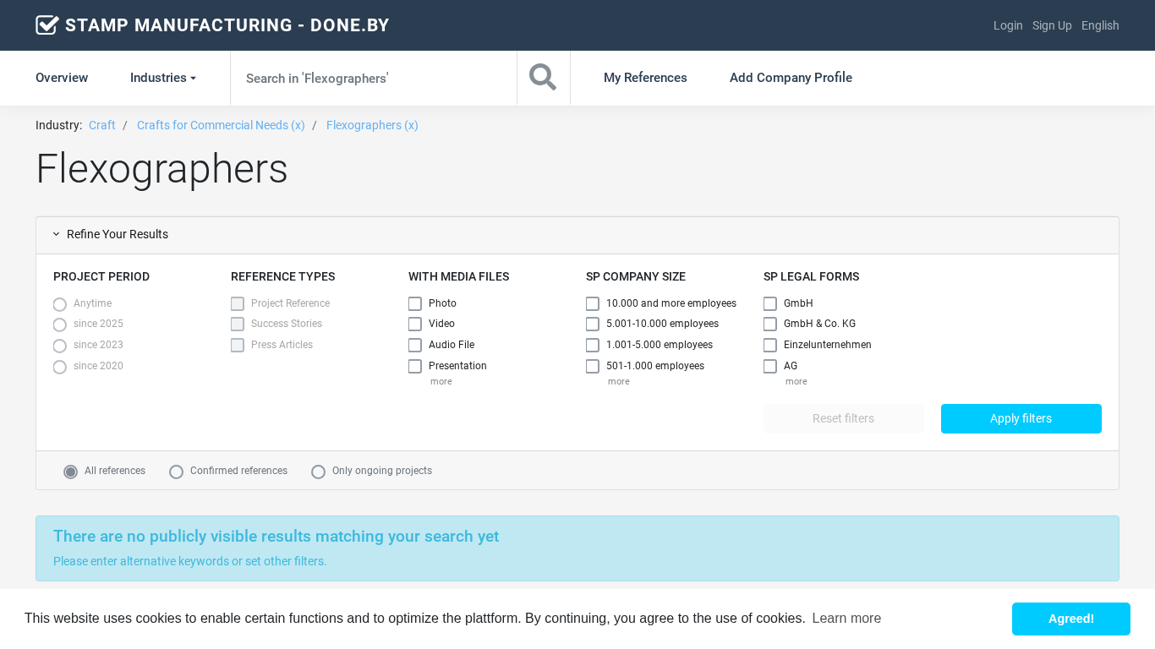Select the Anytime project period
The width and height of the screenshot is (1155, 649).
(60, 304)
